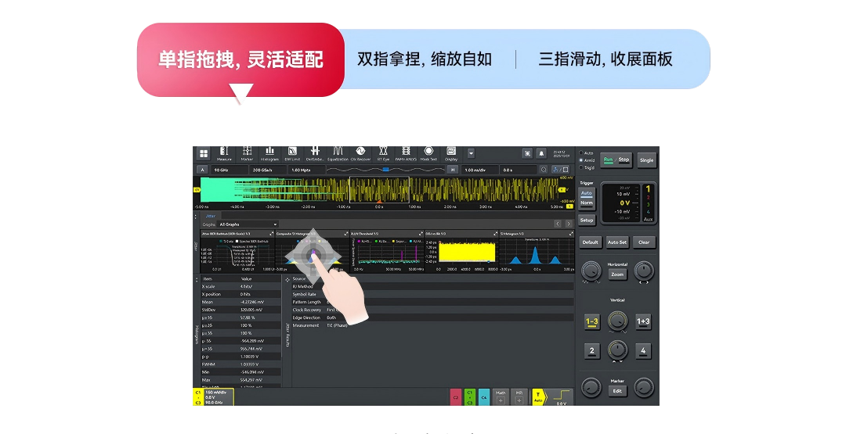Toggle the Run/Stop acquisition button

[x=616, y=160]
